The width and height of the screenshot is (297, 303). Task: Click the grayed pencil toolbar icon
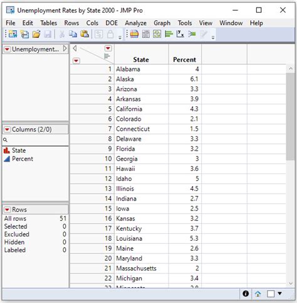[204, 34]
